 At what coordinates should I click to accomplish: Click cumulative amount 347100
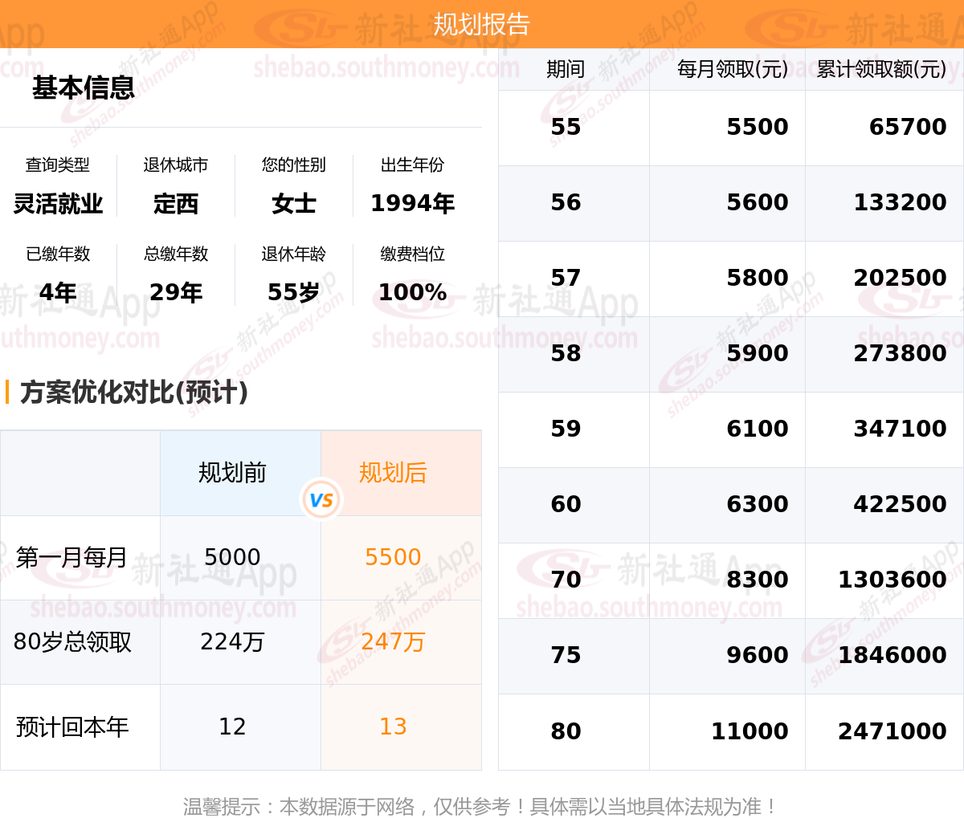pos(900,429)
